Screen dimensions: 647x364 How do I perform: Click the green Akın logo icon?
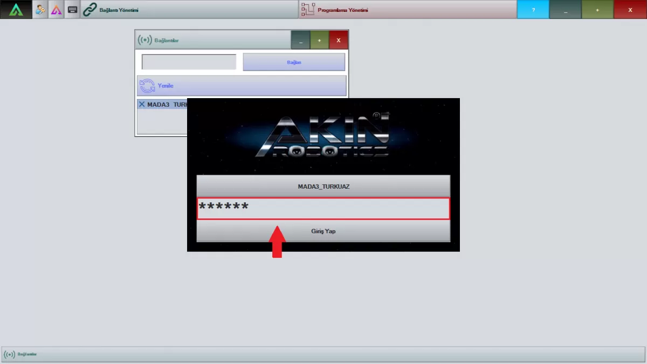(x=16, y=10)
